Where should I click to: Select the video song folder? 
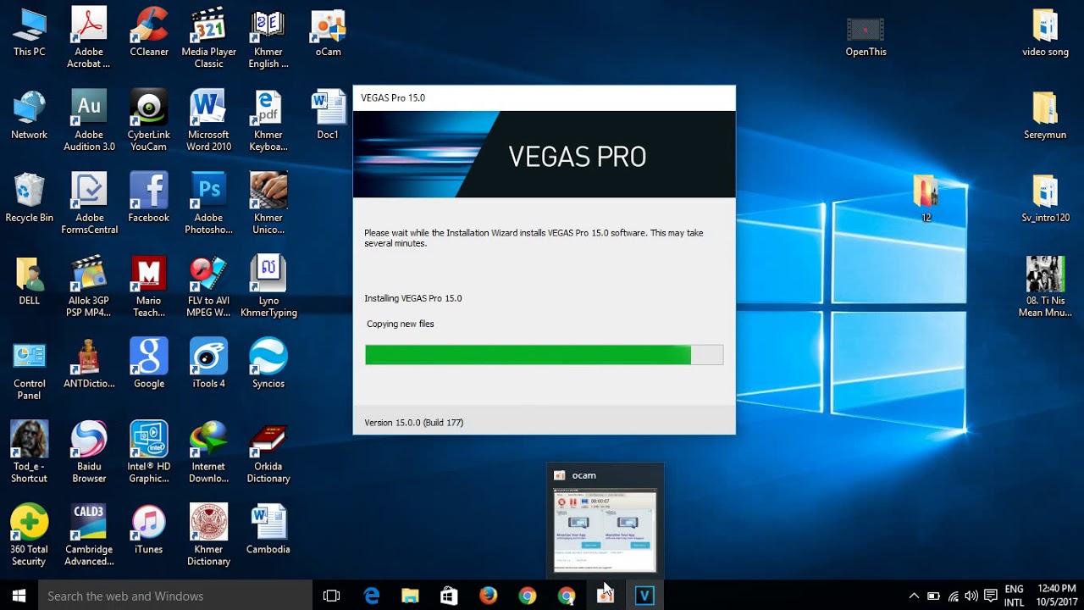pyautogui.click(x=1045, y=32)
